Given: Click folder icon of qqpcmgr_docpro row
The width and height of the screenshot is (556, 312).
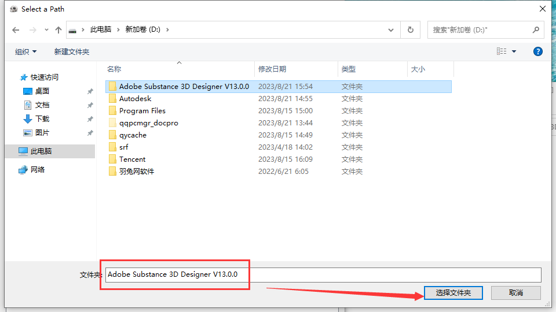Looking at the screenshot, I should pos(112,122).
